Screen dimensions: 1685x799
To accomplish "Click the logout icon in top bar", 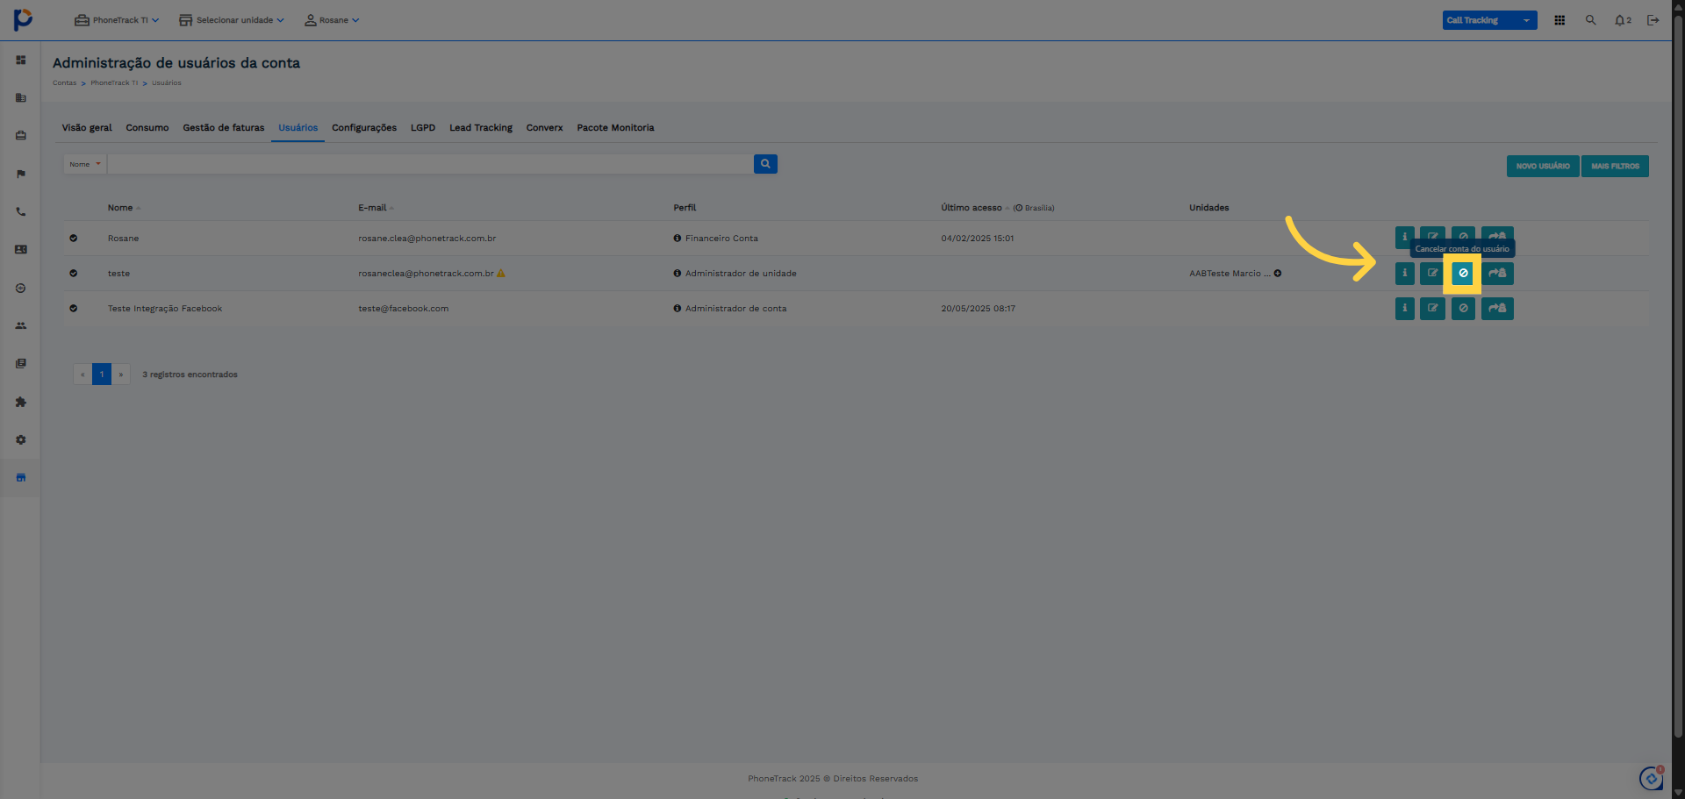I will tap(1653, 20).
